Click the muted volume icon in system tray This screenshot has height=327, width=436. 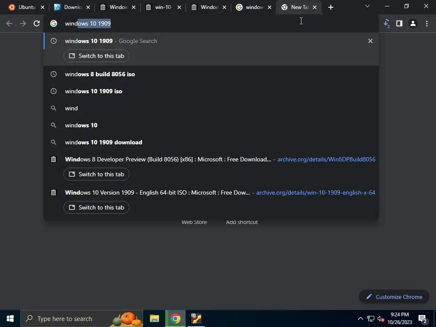(x=381, y=318)
